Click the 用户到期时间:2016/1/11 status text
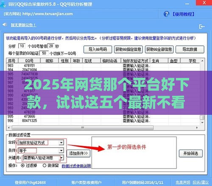212x186 pixels. [142, 183]
